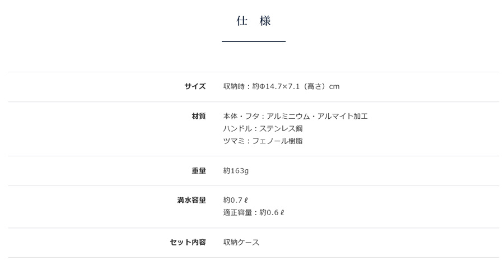Click the weight value 約163g
Viewport: 504px width, 274px height.
tap(236, 171)
